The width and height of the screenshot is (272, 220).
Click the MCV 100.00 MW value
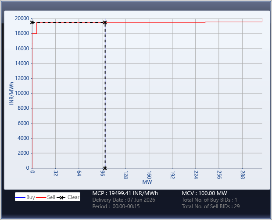click(x=204, y=193)
